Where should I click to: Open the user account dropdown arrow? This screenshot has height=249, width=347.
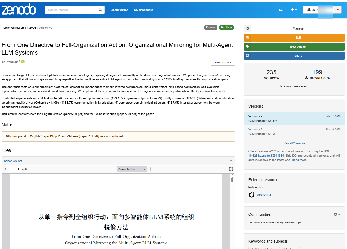[338, 10]
